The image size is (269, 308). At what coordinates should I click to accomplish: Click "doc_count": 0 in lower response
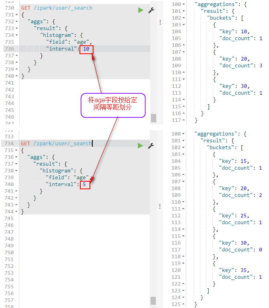(240, 250)
